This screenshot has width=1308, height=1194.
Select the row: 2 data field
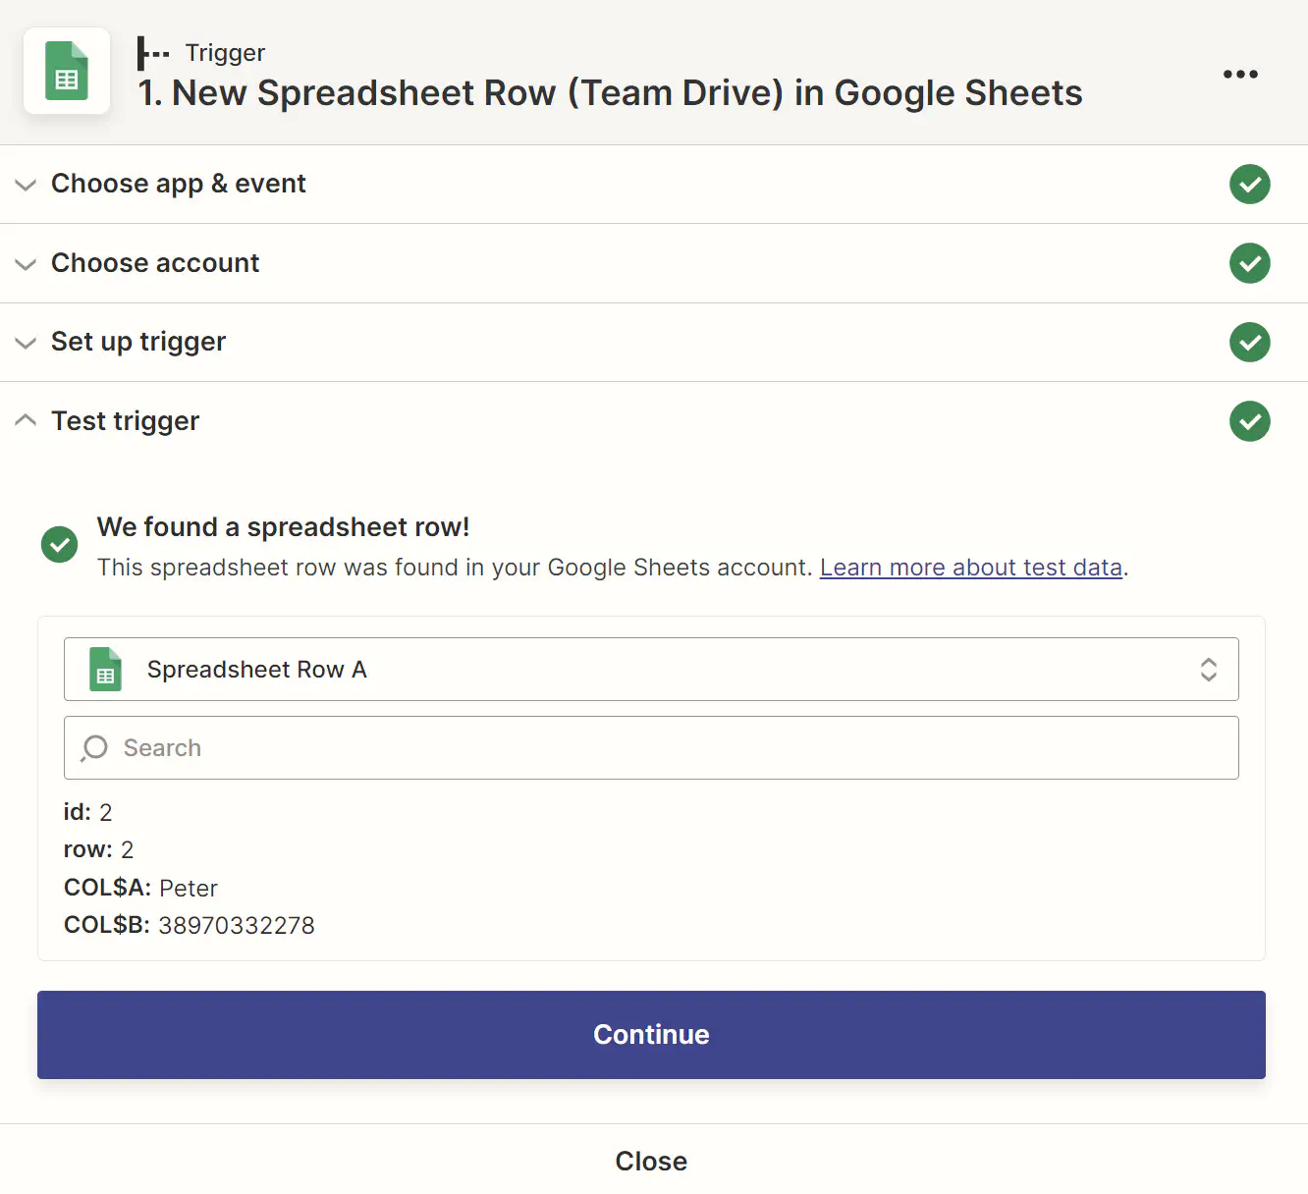(99, 849)
